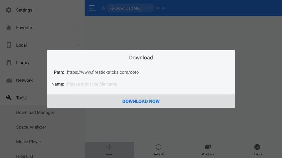Click the cloud icon in top bar
The image size is (282, 158).
pyautogui.click(x=164, y=8)
